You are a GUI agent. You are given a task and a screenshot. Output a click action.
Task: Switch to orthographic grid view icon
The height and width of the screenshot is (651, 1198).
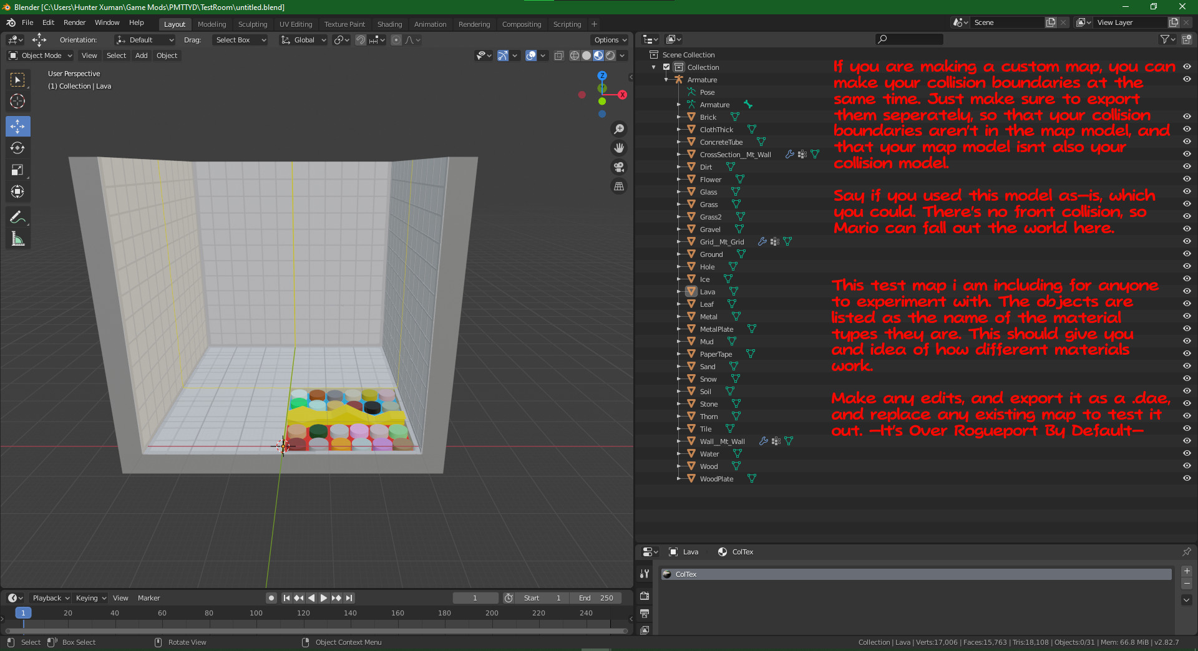point(619,186)
